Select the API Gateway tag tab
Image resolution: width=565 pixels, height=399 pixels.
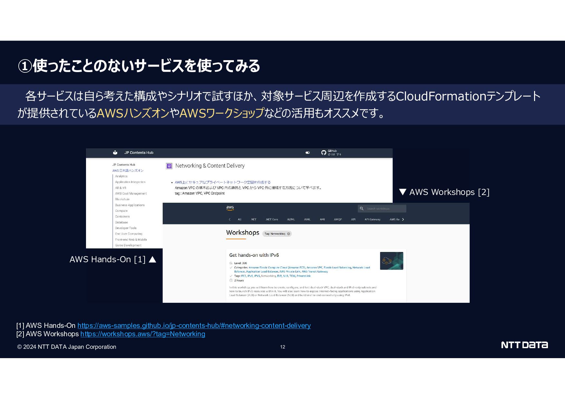click(x=372, y=219)
